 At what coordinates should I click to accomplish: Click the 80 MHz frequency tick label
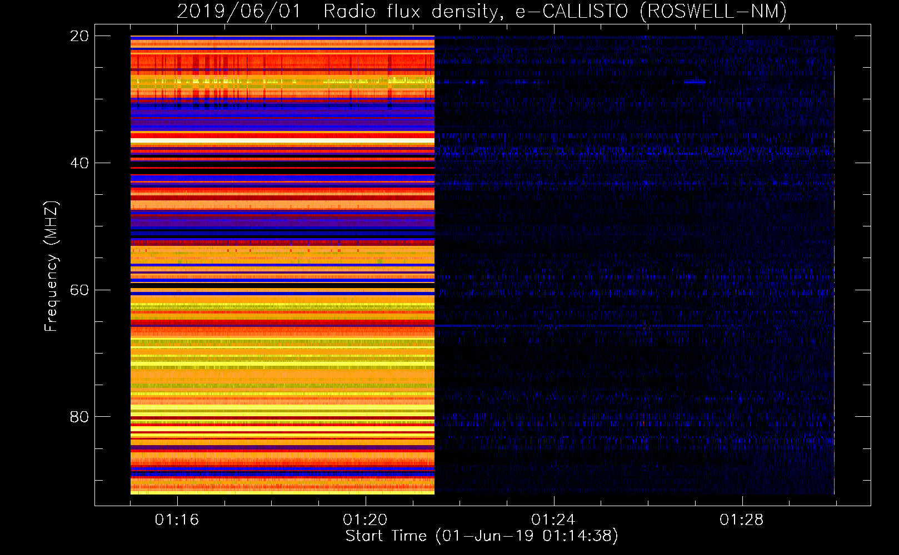(x=79, y=417)
